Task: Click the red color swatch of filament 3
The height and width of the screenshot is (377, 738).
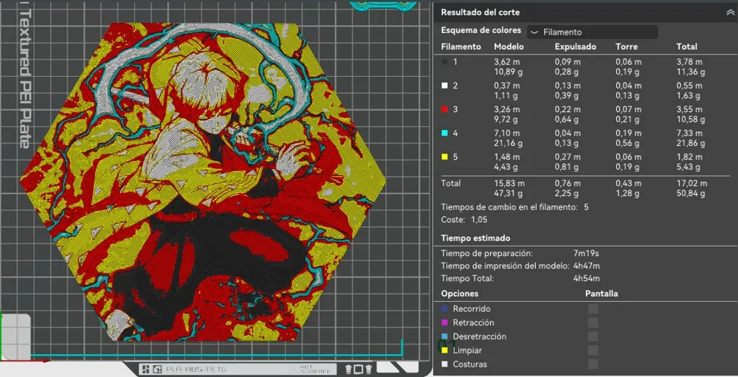Action: [x=444, y=109]
